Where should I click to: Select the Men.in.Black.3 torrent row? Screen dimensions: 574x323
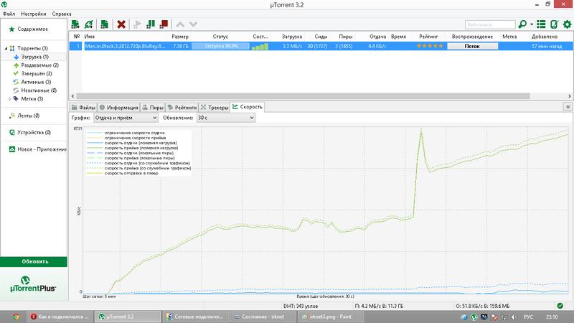pos(321,46)
